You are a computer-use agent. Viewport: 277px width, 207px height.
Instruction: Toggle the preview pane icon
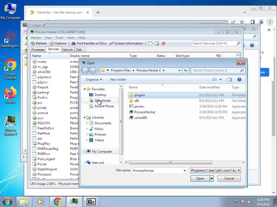point(229,80)
